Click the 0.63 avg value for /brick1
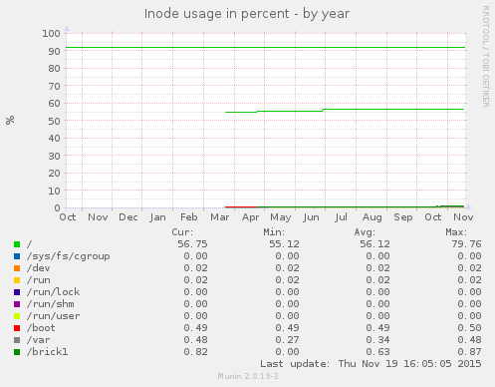The height and width of the screenshot is (387, 495). point(378,352)
